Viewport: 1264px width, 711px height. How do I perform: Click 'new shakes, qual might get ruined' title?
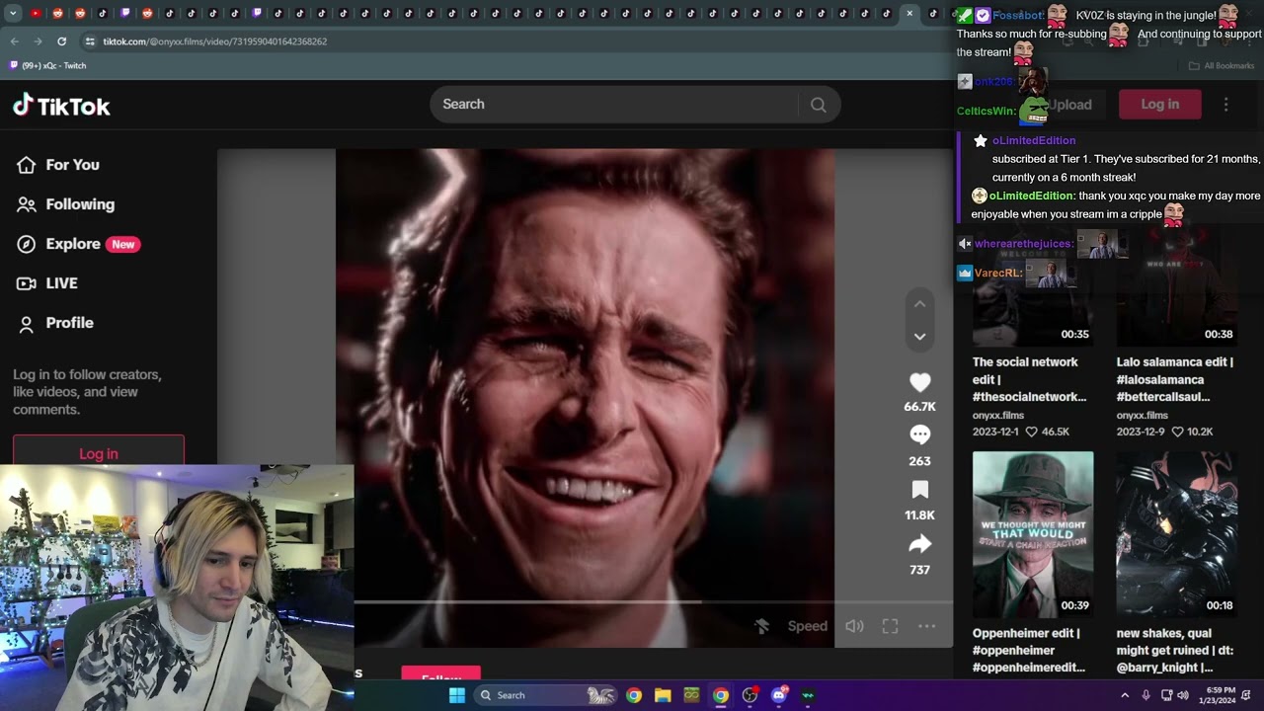point(1175,651)
